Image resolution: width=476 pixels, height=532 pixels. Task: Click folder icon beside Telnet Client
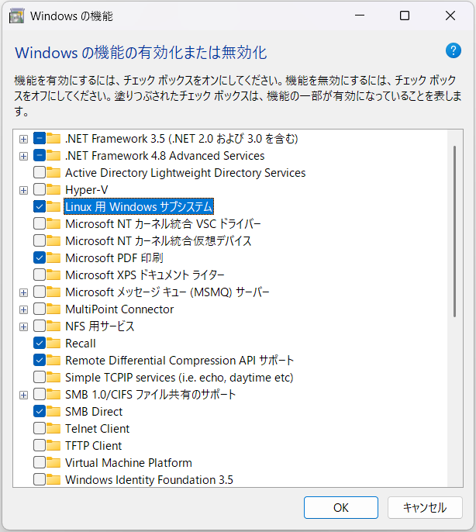click(53, 428)
